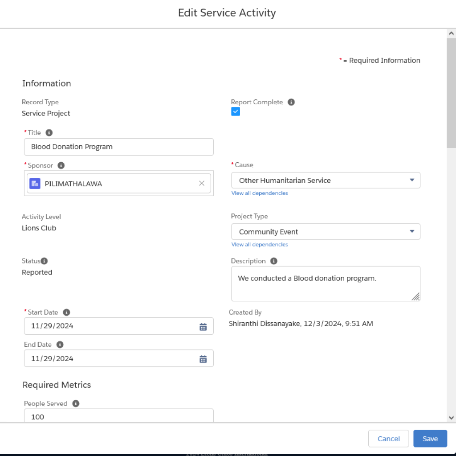Click the People Served input field
The image size is (456, 456).
pos(119,416)
